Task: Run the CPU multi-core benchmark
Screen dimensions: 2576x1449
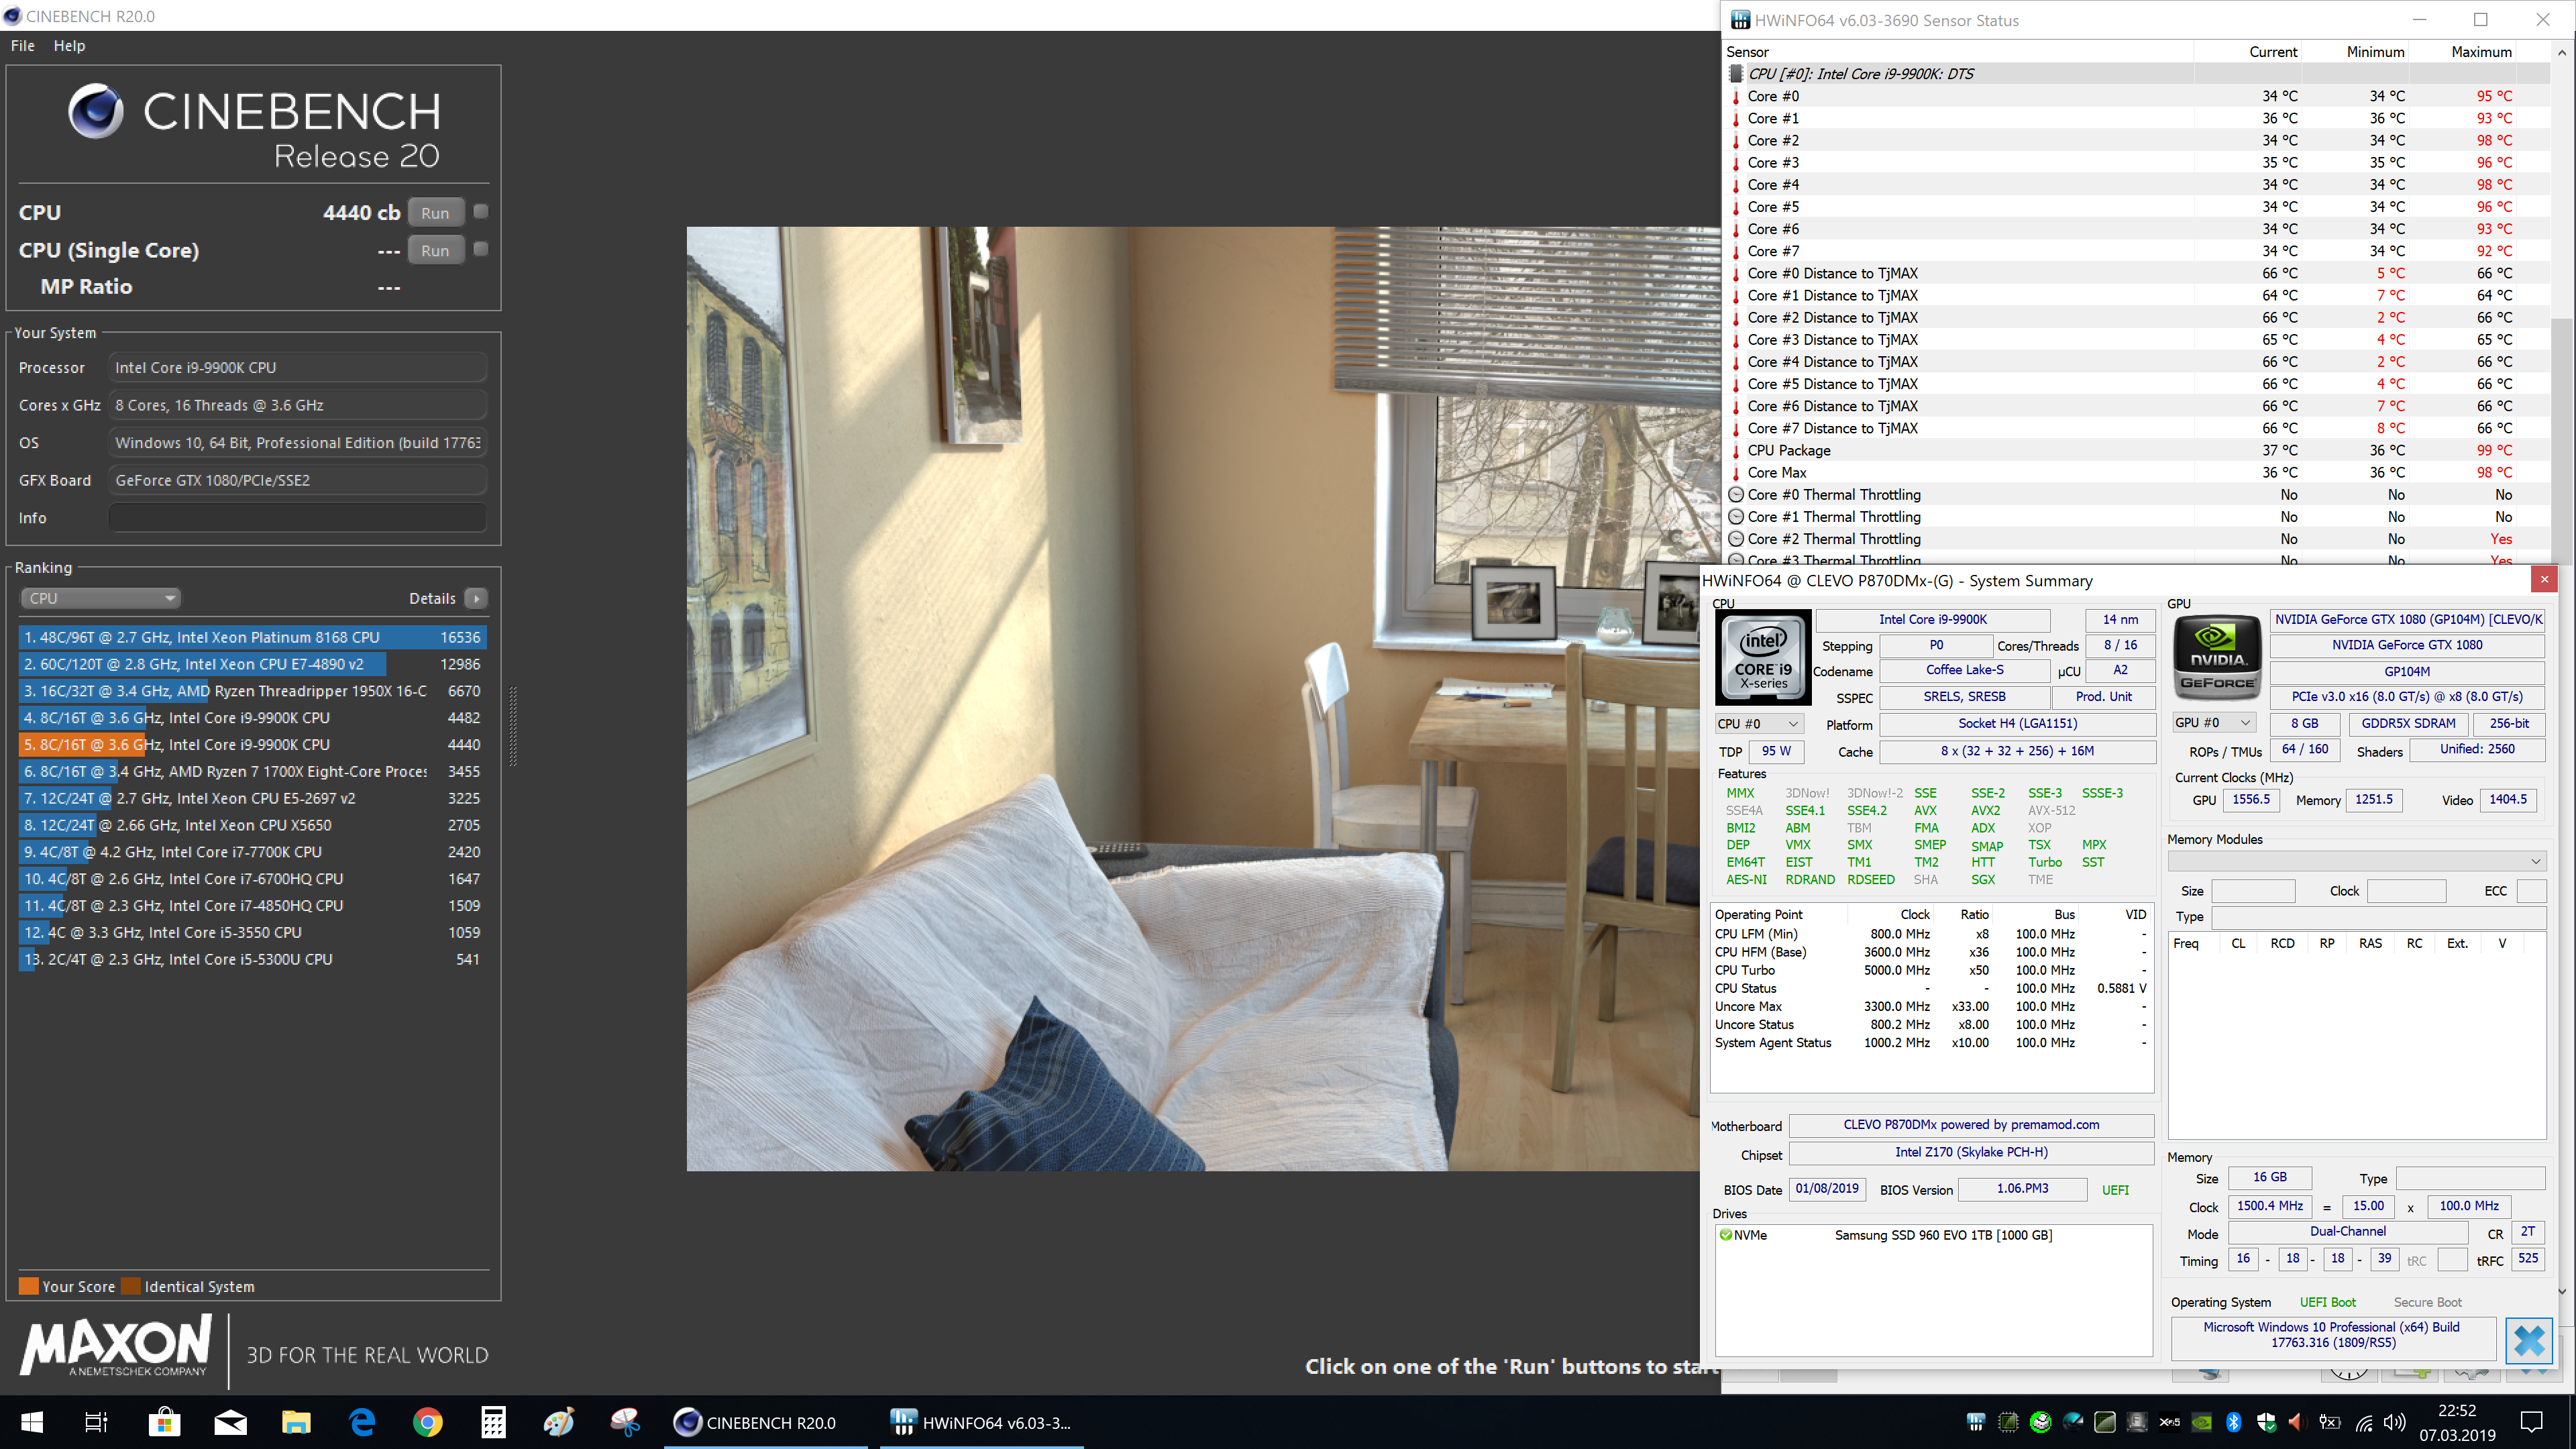Action: (435, 213)
